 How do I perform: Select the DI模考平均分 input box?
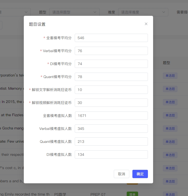coord(111,64)
